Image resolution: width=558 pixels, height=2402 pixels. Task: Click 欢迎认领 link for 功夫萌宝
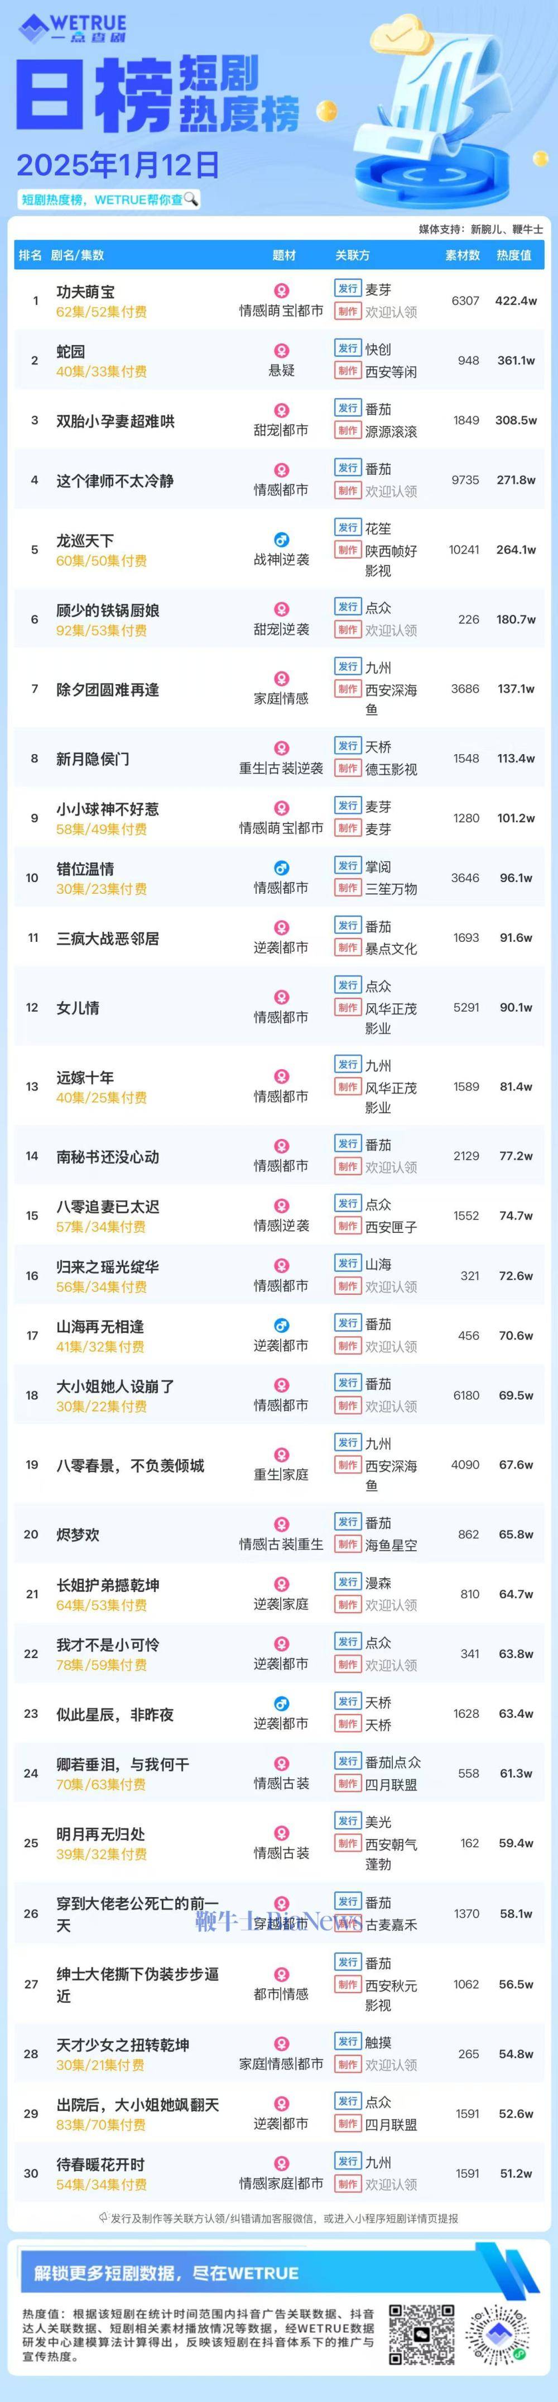pos(391,312)
